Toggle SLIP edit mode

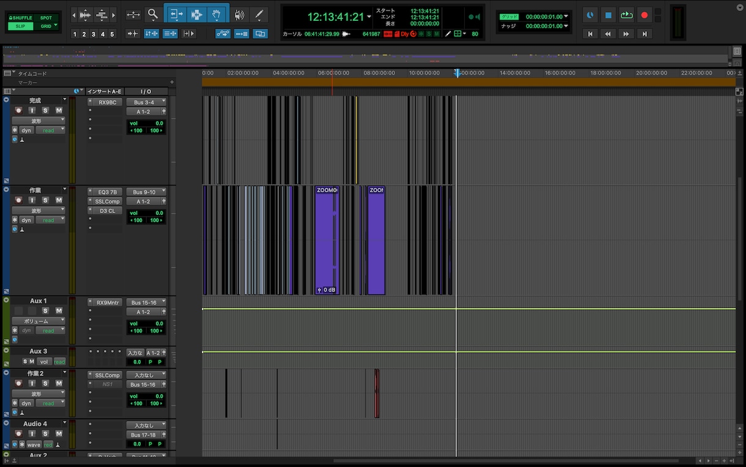point(20,26)
